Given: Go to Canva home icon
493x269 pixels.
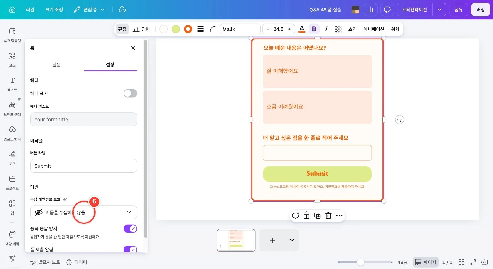Looking at the screenshot, I should 12,10.
